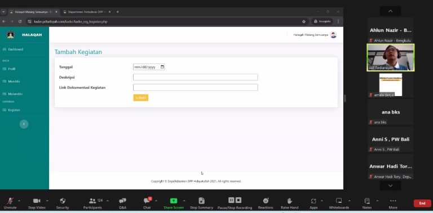433x213 pixels.
Task: Click Deskripsi text field
Action: coord(196,77)
